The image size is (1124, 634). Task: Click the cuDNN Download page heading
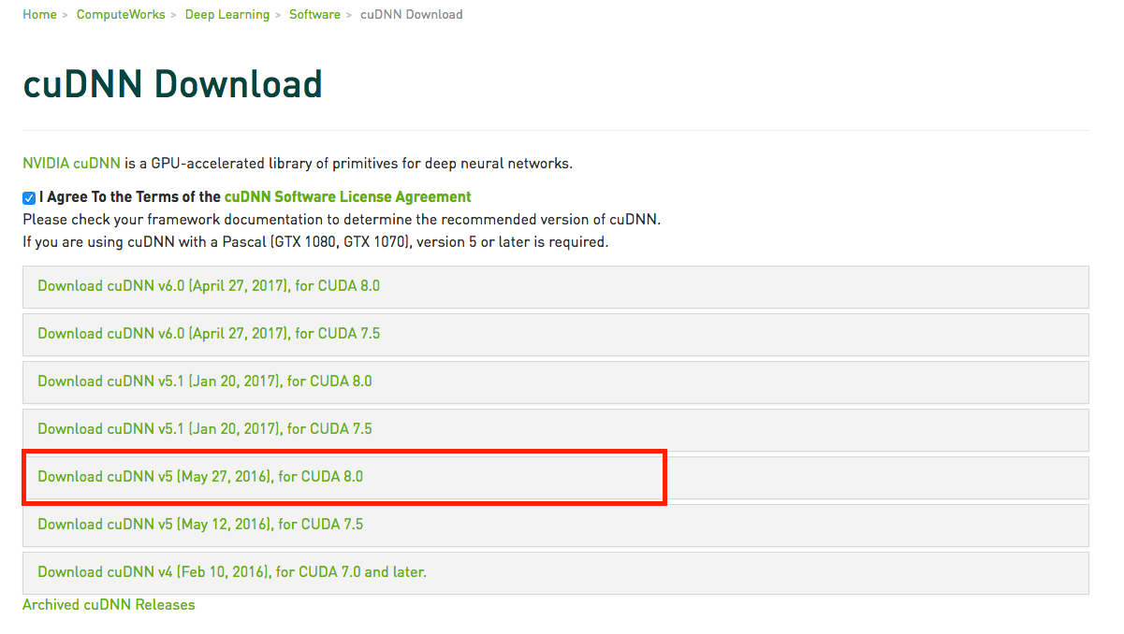pos(172,84)
